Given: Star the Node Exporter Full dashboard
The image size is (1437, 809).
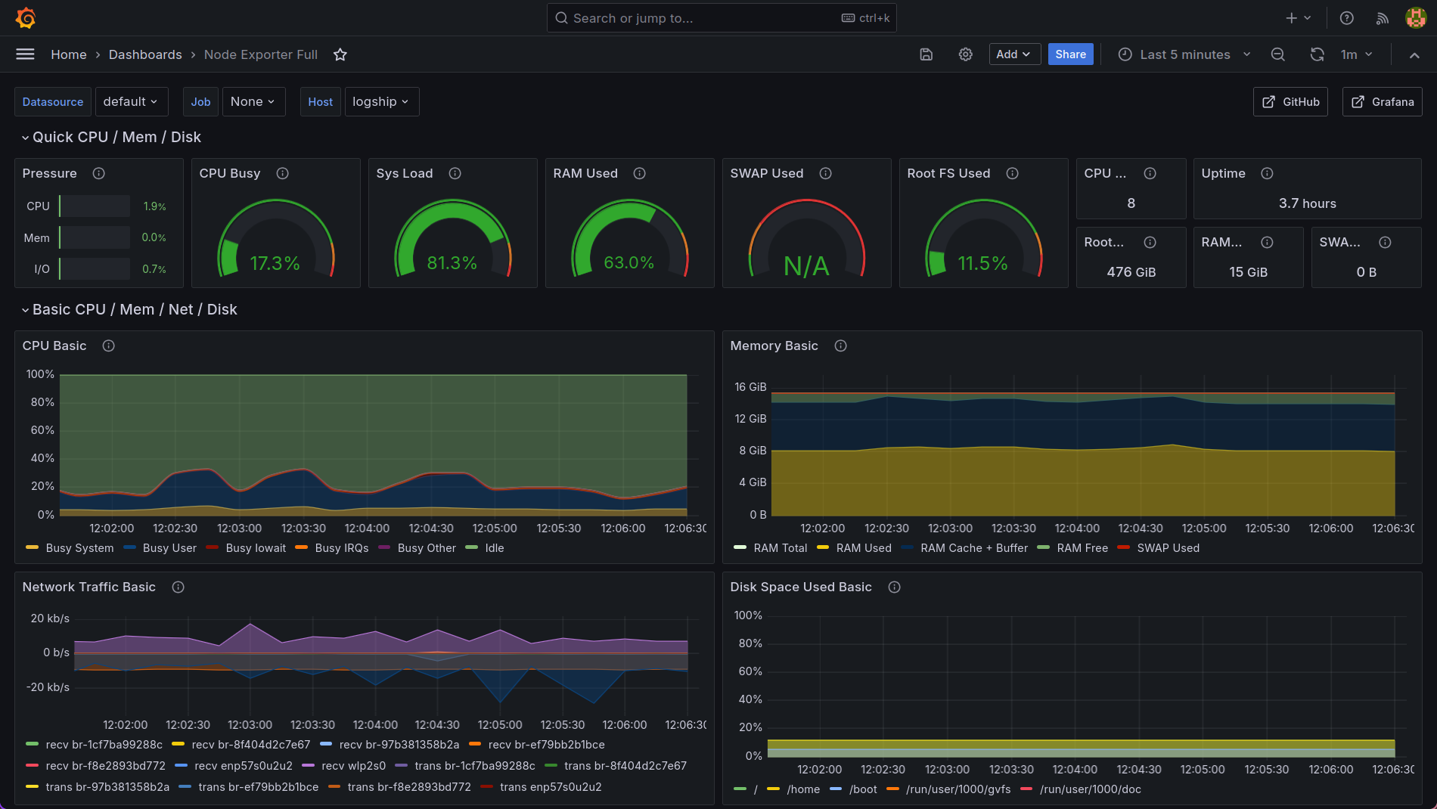Looking at the screenshot, I should [x=340, y=54].
